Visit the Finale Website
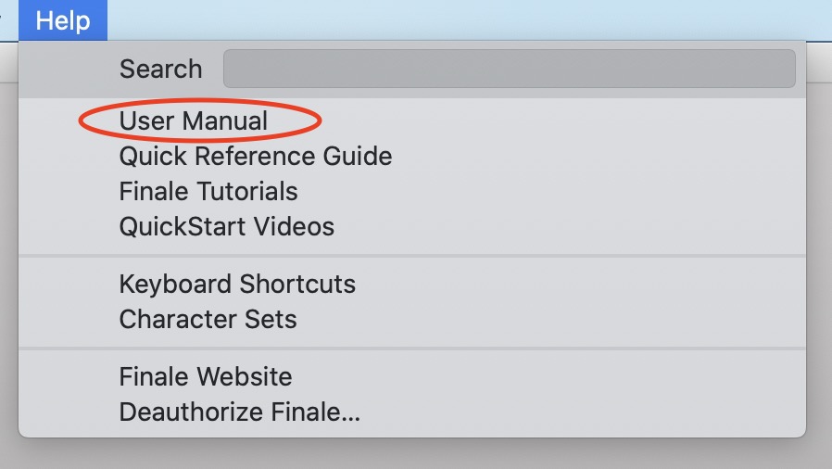 coord(205,377)
